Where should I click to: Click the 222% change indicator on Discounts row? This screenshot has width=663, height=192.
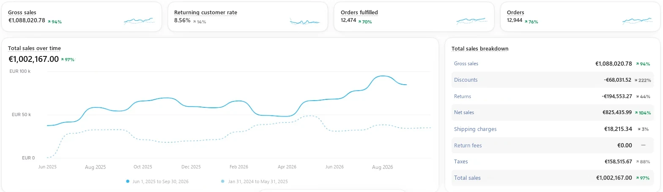pyautogui.click(x=642, y=80)
